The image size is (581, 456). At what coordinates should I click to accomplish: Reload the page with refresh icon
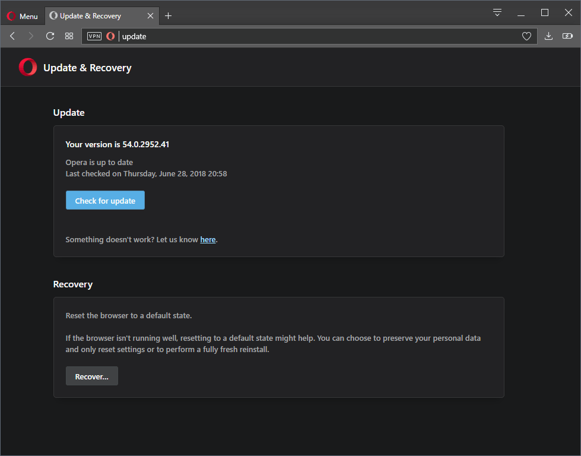pos(50,36)
